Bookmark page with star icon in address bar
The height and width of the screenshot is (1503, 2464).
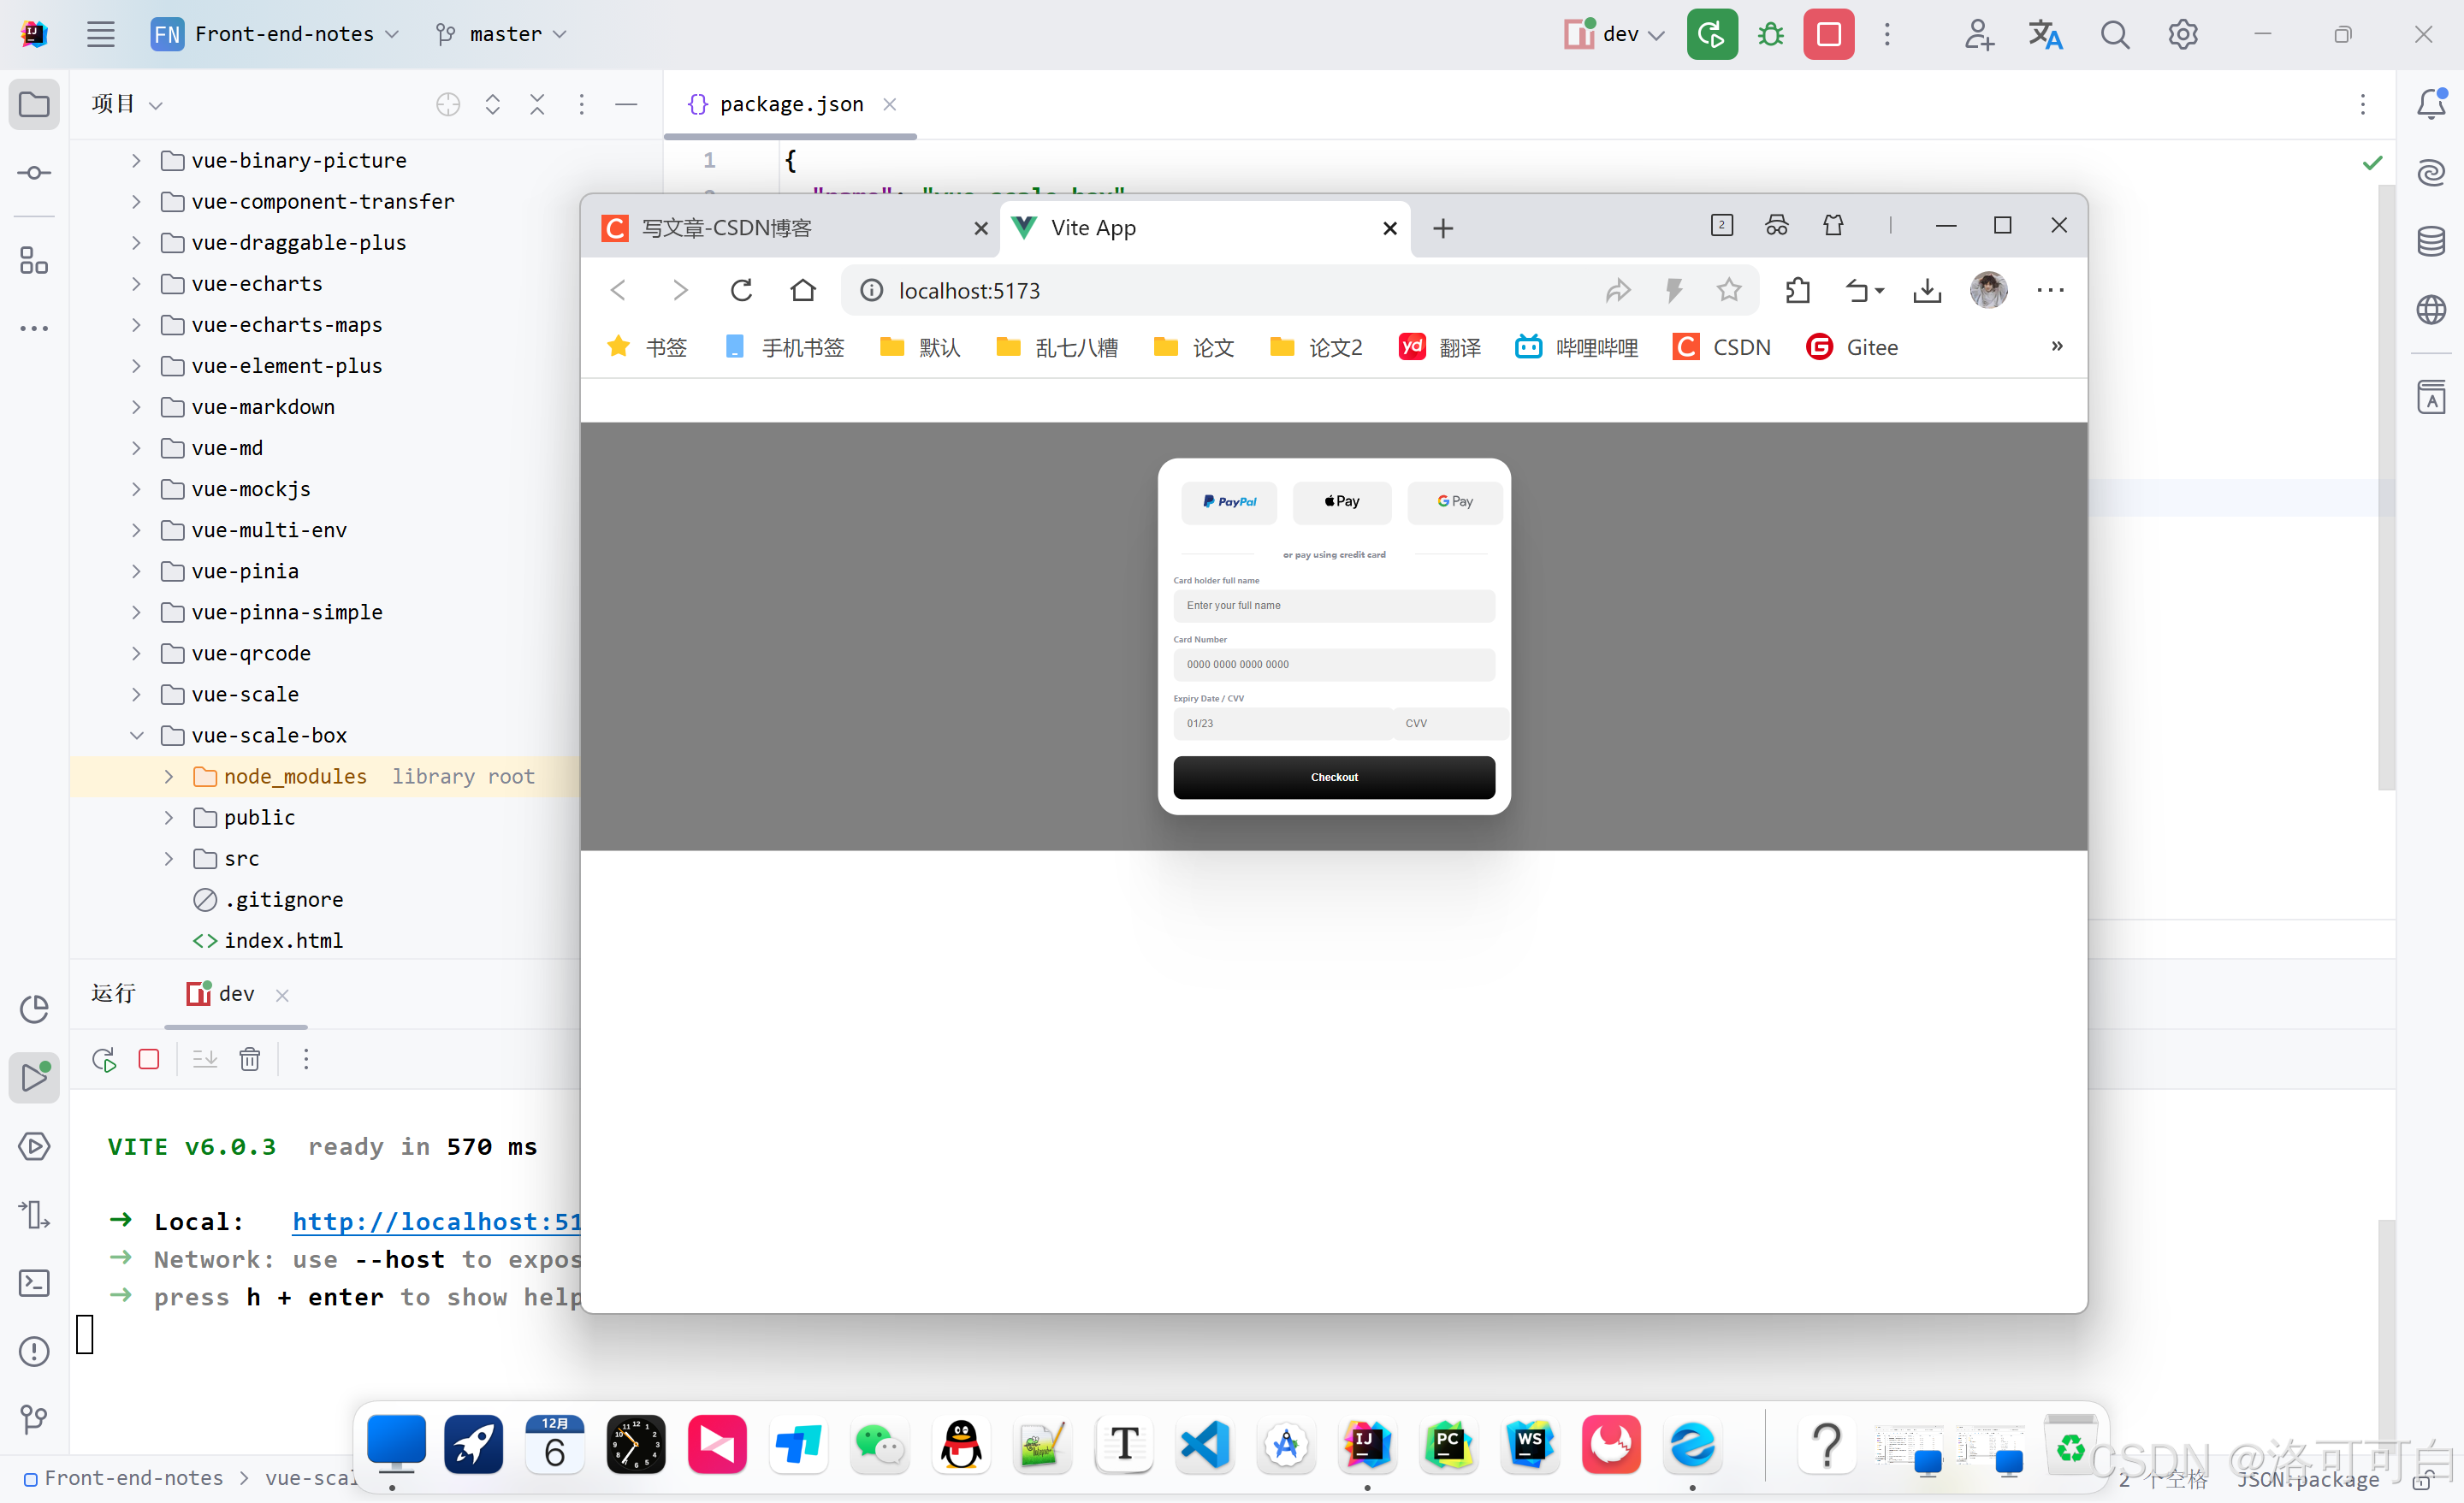(1729, 290)
